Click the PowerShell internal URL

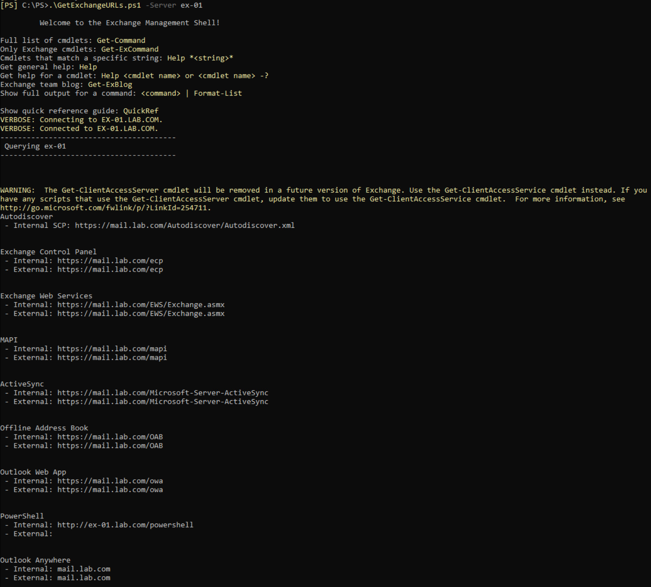(125, 525)
